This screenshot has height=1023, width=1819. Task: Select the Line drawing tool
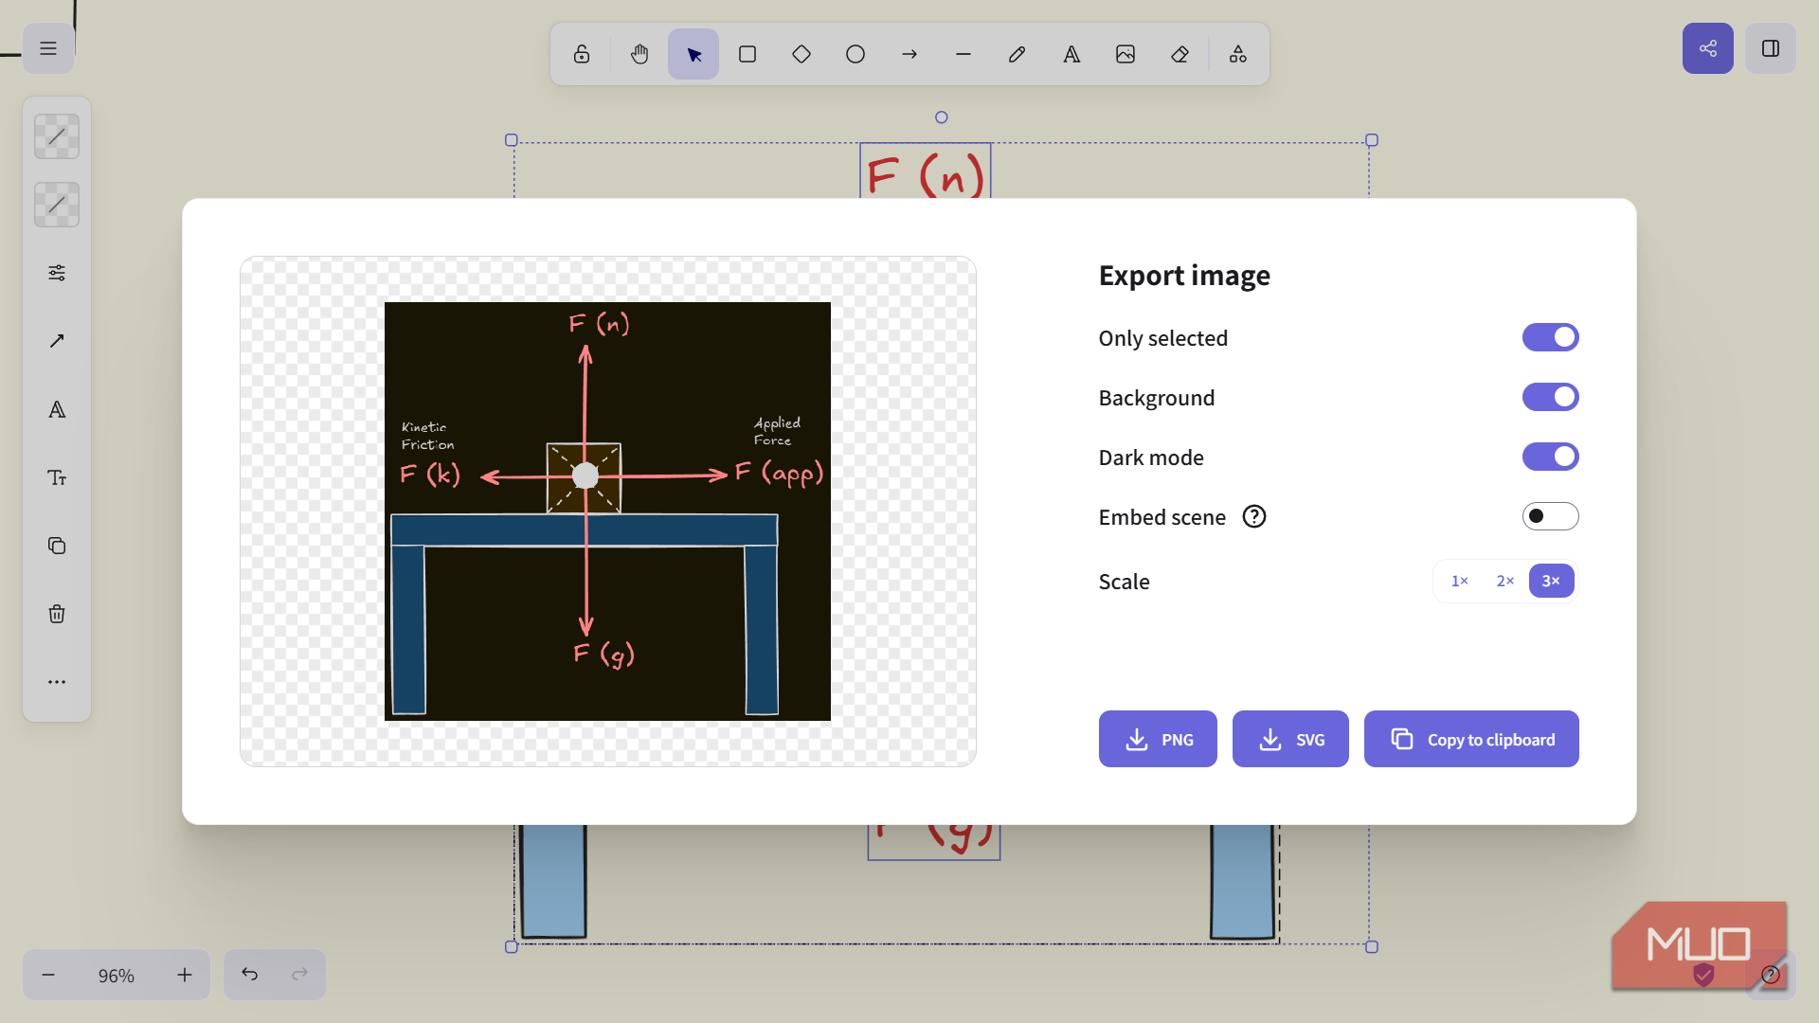pos(964,54)
